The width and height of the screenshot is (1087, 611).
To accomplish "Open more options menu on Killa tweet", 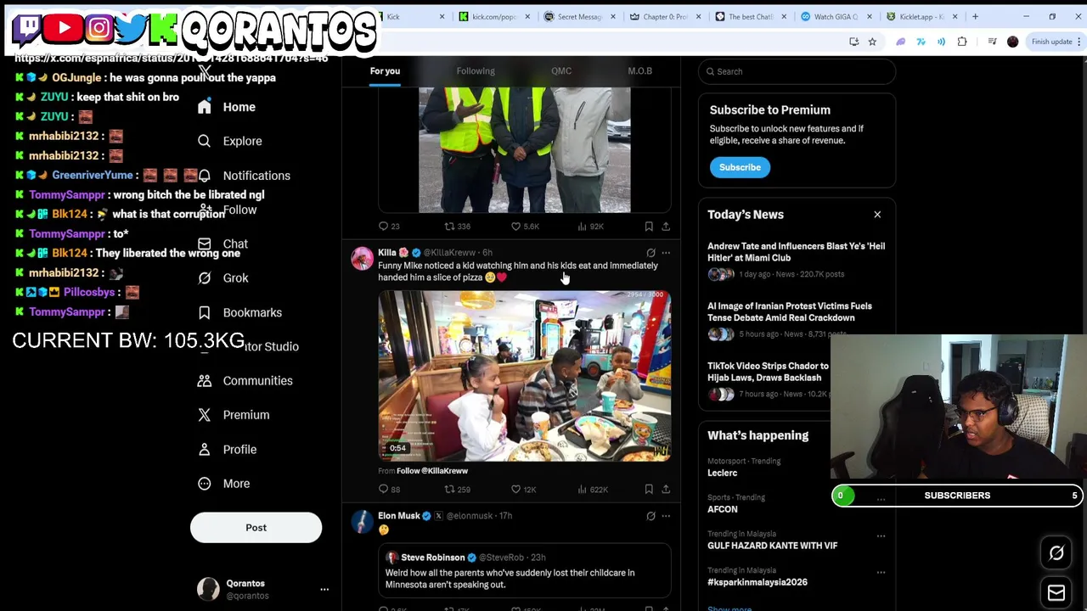I will (666, 253).
